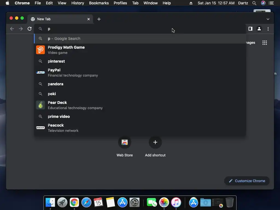The height and width of the screenshot is (210, 280).
Task: Click the Peacock logo icon
Action: point(40,128)
